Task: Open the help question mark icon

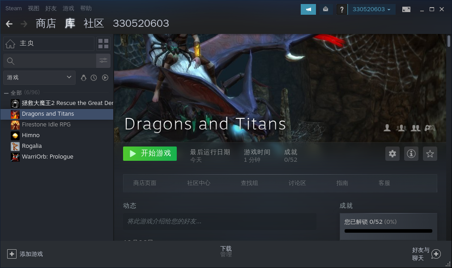Action: (x=341, y=9)
